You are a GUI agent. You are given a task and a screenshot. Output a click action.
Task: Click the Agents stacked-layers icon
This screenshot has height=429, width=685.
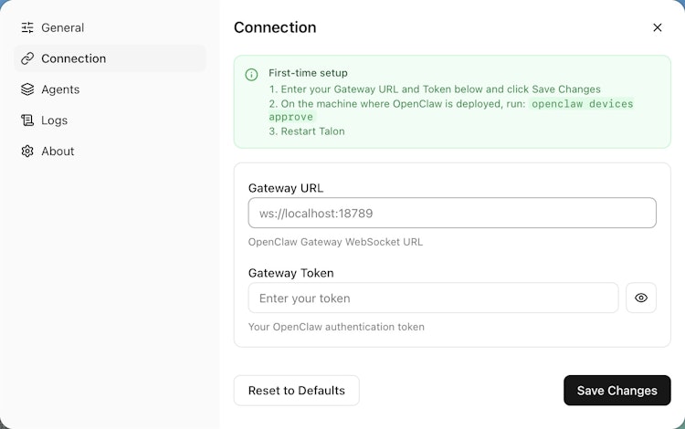pyautogui.click(x=27, y=89)
